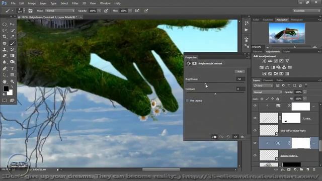Viewport: 322px width, 181px height.
Task: Select the Path Selection tool
Action: (5, 75)
